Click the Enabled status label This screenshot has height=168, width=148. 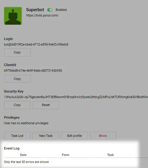click(61, 10)
